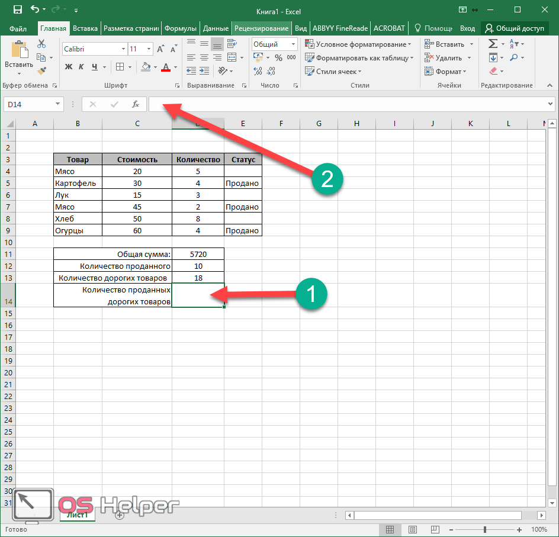The image size is (559, 537).
Task: Click the borders icon in the font group
Action: tap(120, 67)
